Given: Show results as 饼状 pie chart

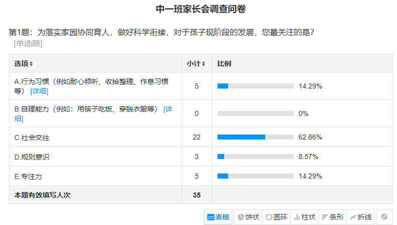Looking at the screenshot, I should 249,217.
